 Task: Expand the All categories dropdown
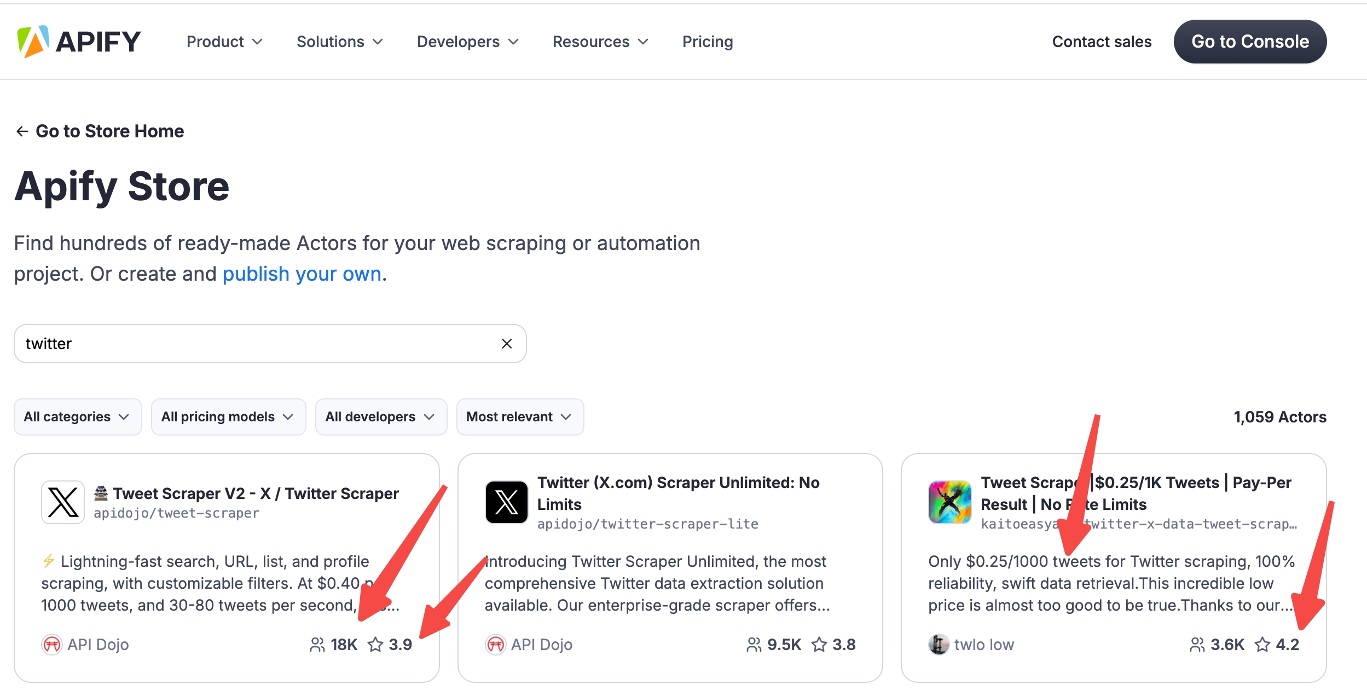click(78, 417)
